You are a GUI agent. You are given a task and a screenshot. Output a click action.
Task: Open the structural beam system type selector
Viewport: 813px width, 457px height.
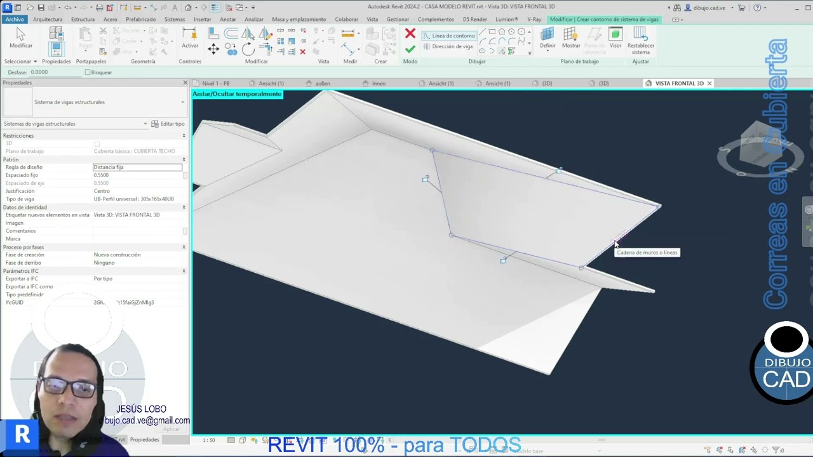click(94, 102)
